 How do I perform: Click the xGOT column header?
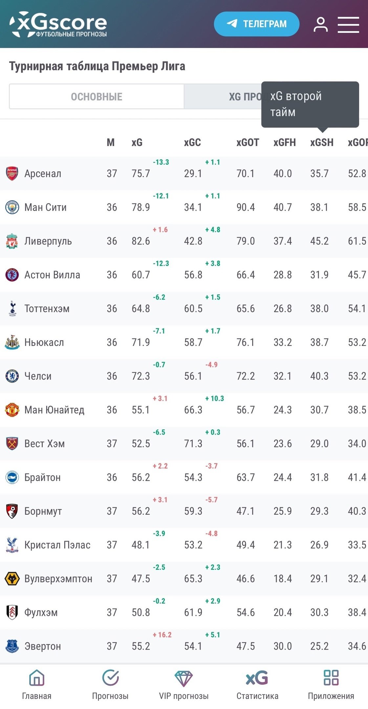248,142
